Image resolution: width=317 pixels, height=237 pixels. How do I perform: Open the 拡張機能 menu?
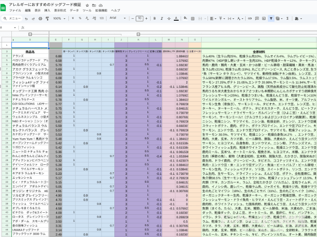pyautogui.click(x=101, y=10)
